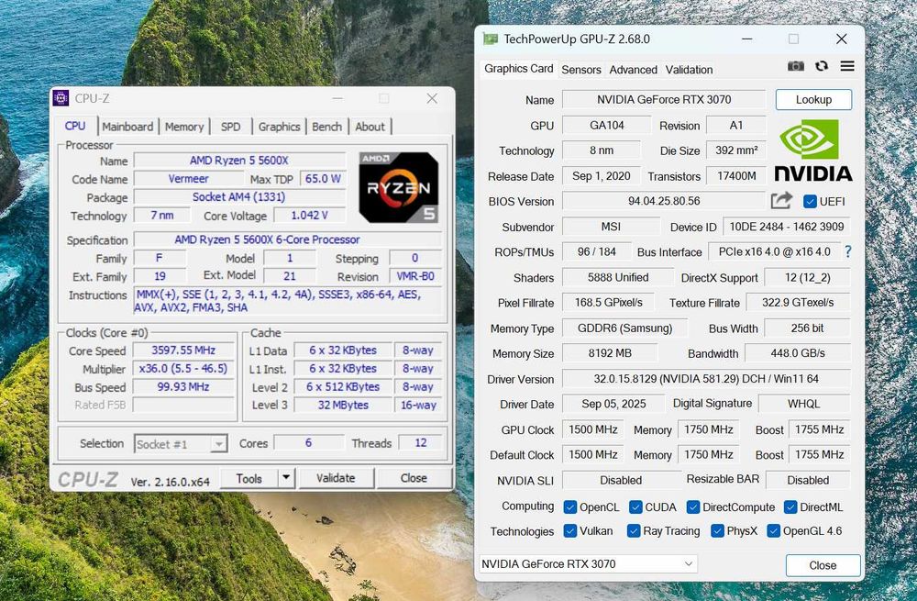Click the Resizable BAR value Disabled
Image resolution: width=917 pixels, height=601 pixels.
[x=808, y=480]
